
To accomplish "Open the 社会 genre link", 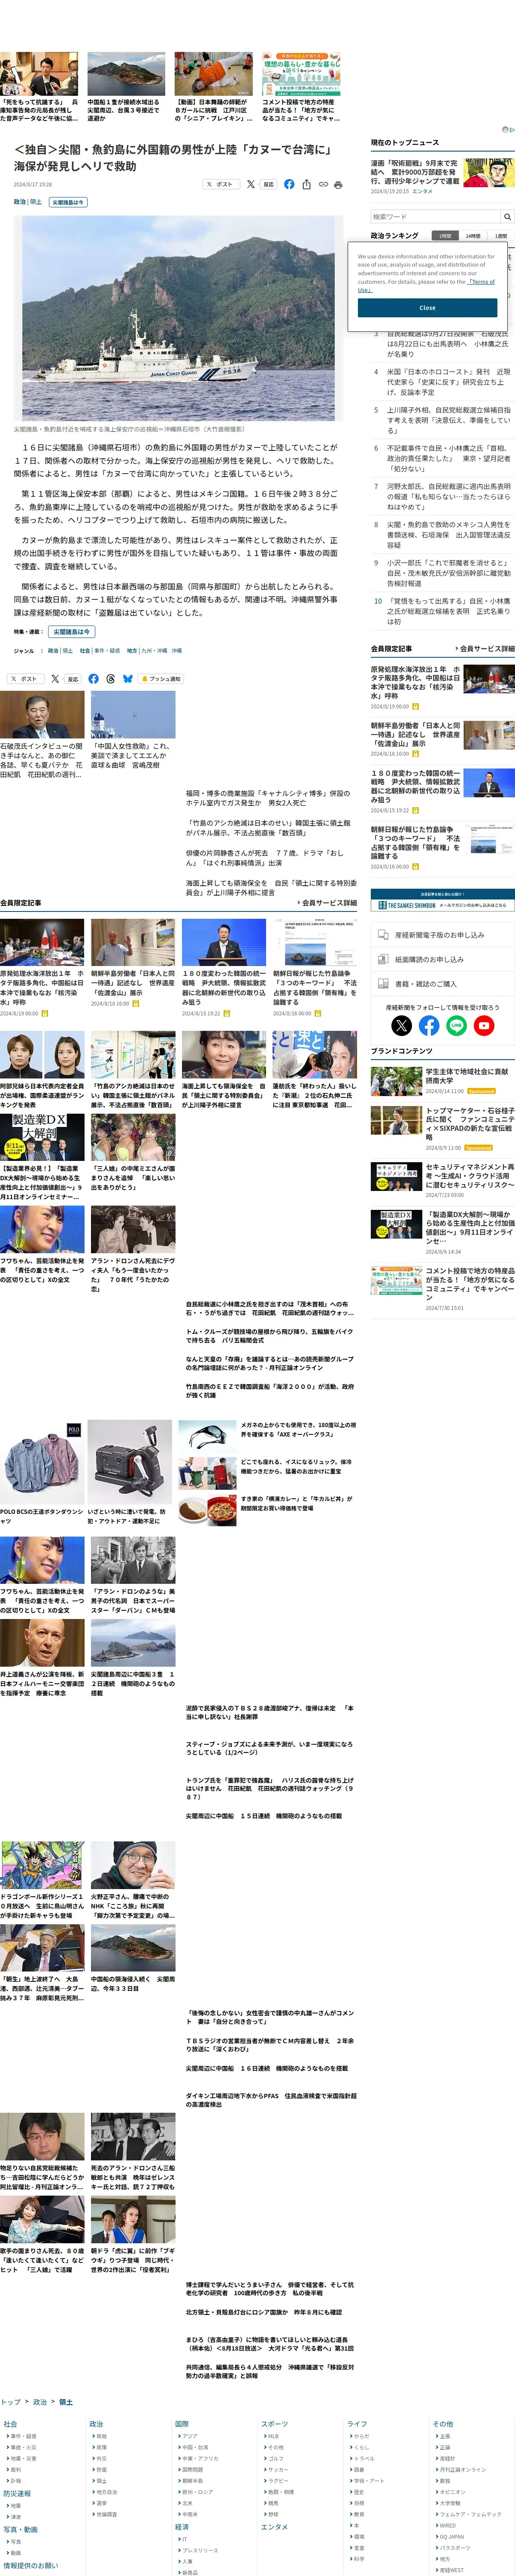I will (85, 651).
